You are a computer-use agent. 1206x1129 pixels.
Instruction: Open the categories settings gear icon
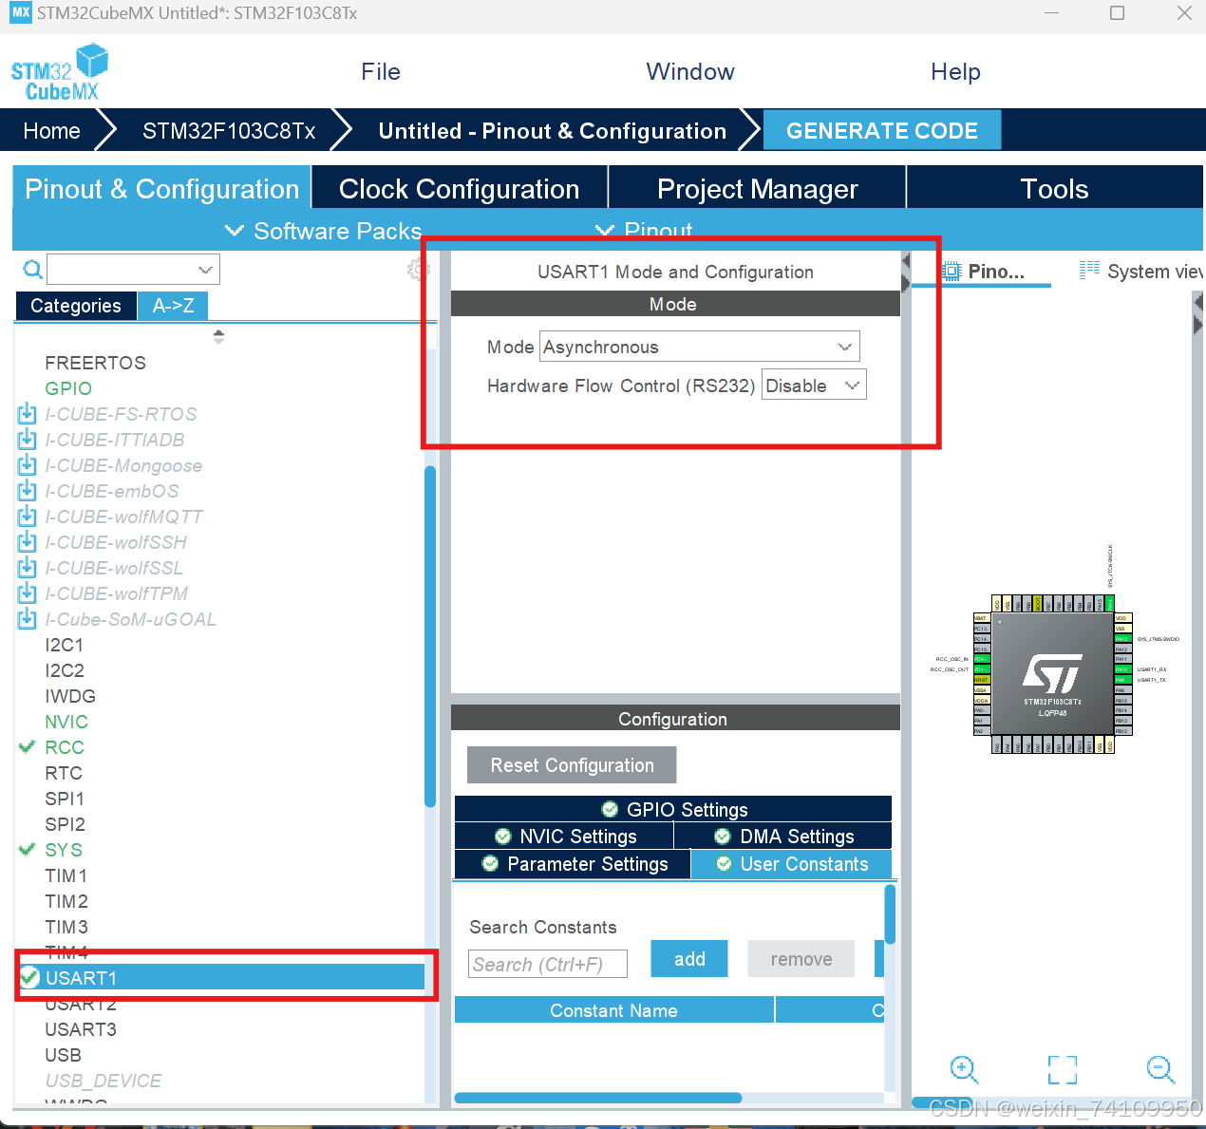[x=417, y=270]
